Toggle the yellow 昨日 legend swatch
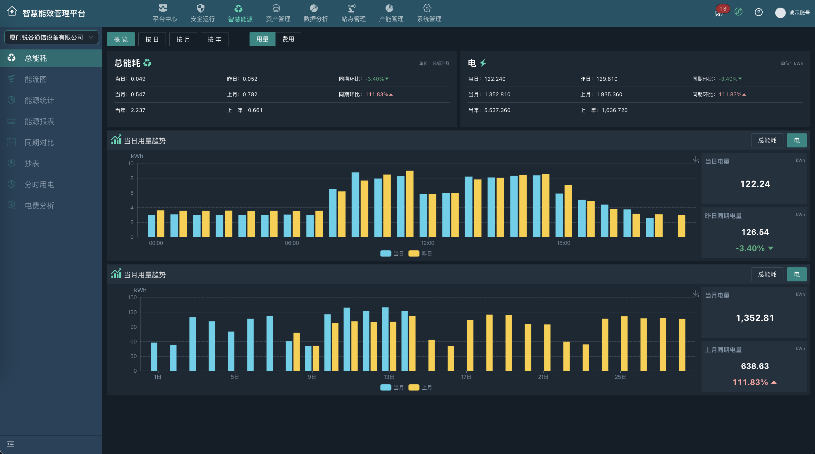 (x=414, y=253)
